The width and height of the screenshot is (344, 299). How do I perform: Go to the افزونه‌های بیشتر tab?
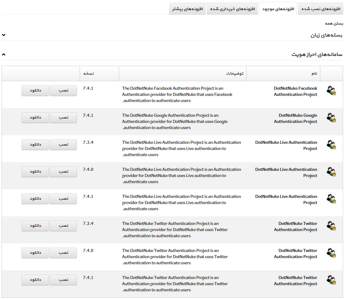[x=187, y=9]
